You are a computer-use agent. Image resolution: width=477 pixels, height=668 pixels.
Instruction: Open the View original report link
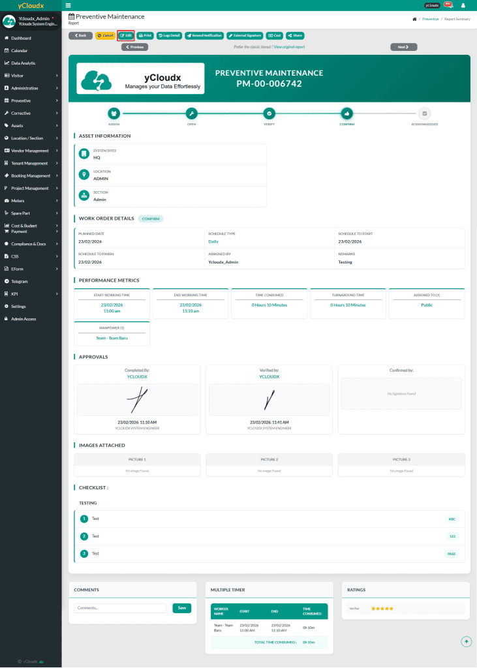(x=289, y=47)
